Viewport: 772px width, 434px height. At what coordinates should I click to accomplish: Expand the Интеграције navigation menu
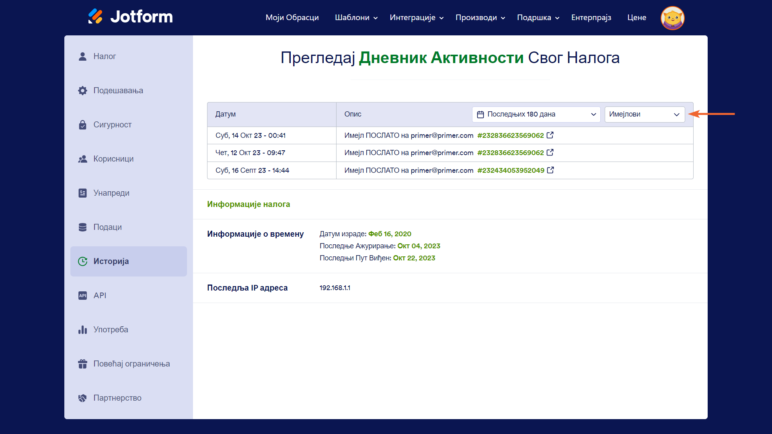tap(416, 18)
